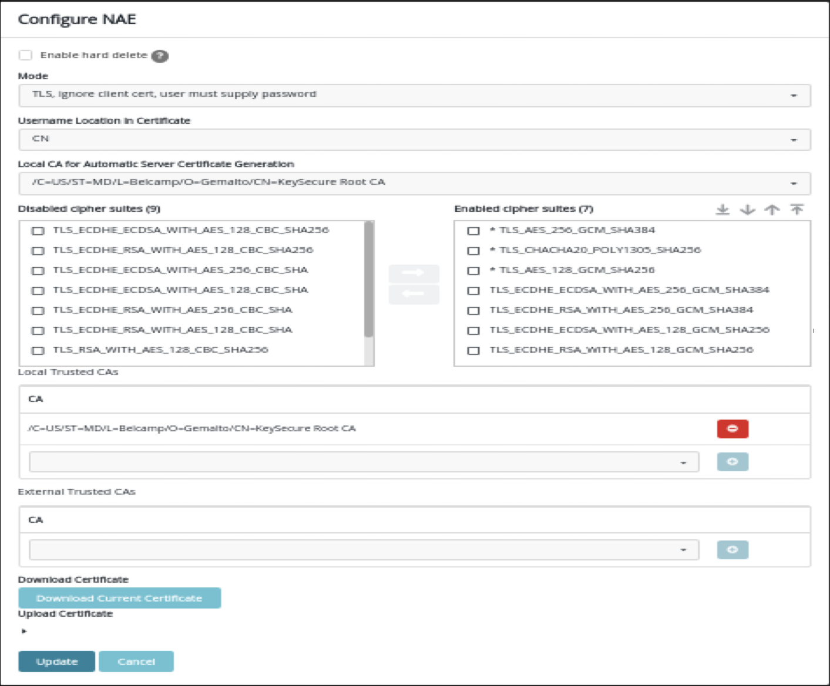The width and height of the screenshot is (830, 686).
Task: Click the move down arrow icon
Action: 747,209
